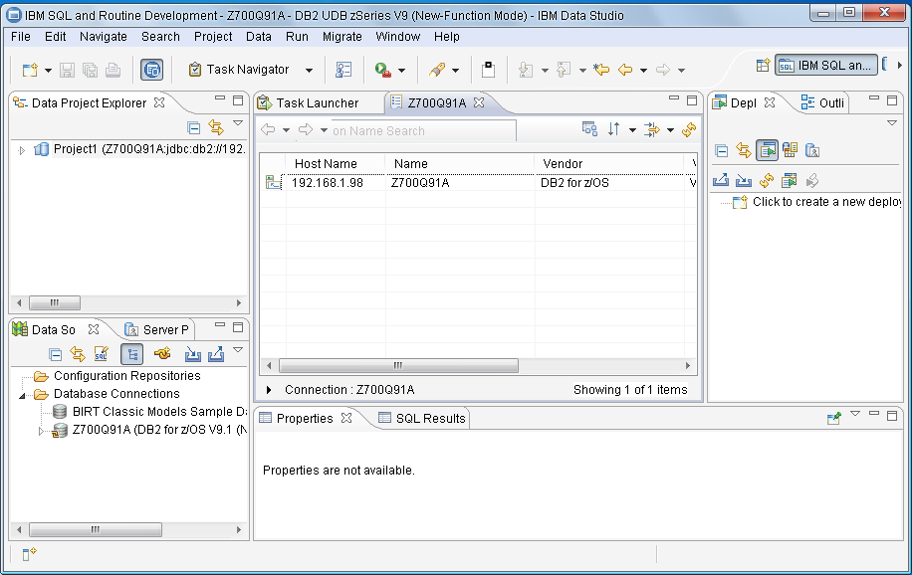Expand the Project1 tree node
This screenshot has height=575, width=912.
[x=23, y=150]
